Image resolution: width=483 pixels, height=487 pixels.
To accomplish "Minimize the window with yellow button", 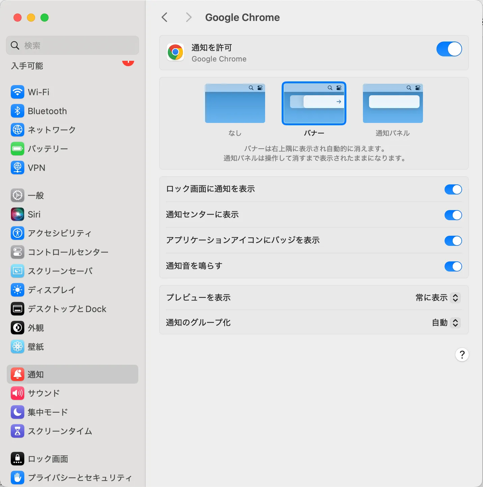I will pos(31,18).
